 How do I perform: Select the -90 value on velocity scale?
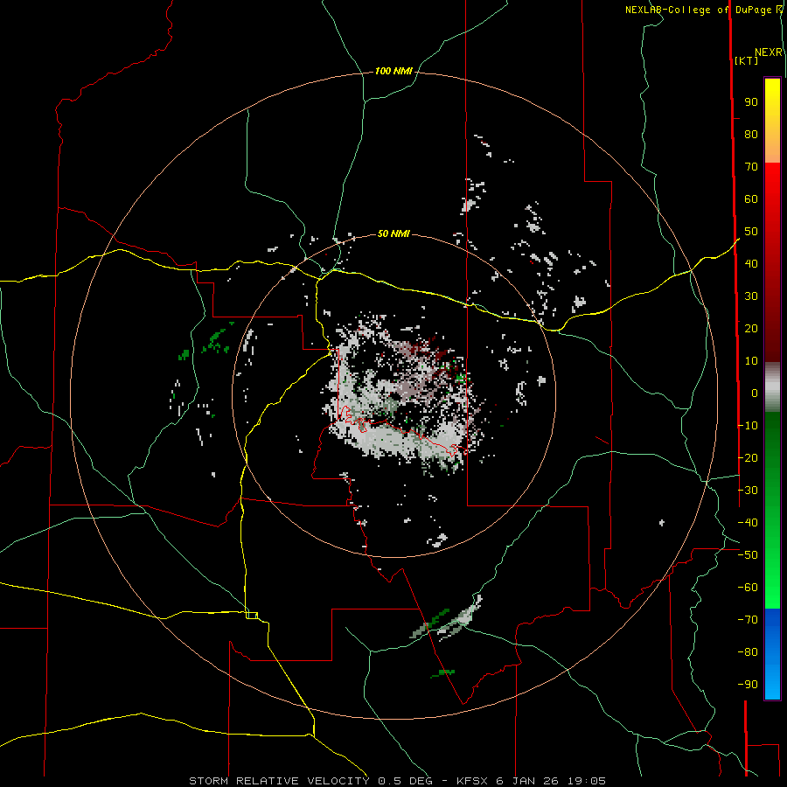(748, 685)
